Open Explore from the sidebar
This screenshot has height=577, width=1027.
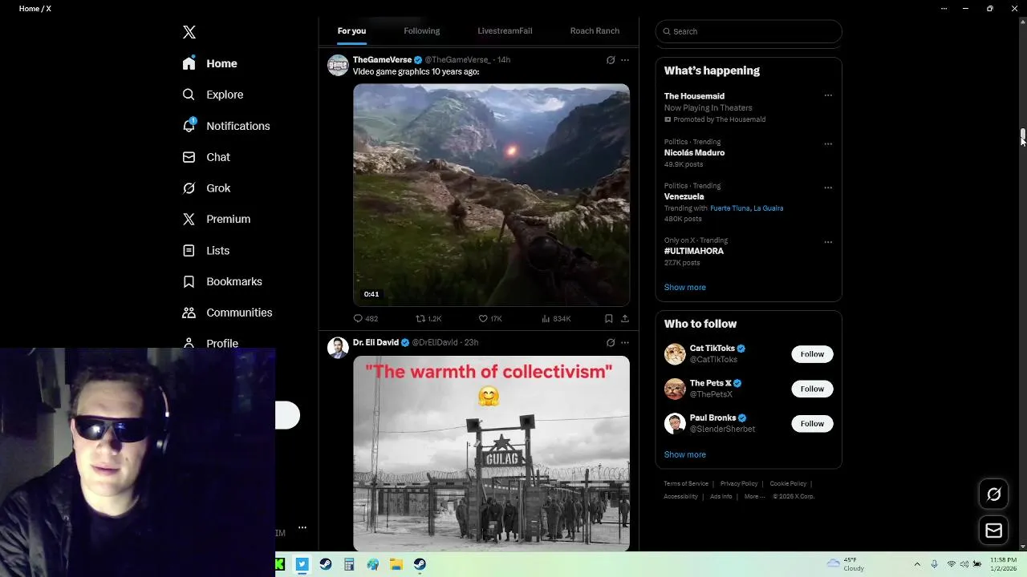click(213, 95)
